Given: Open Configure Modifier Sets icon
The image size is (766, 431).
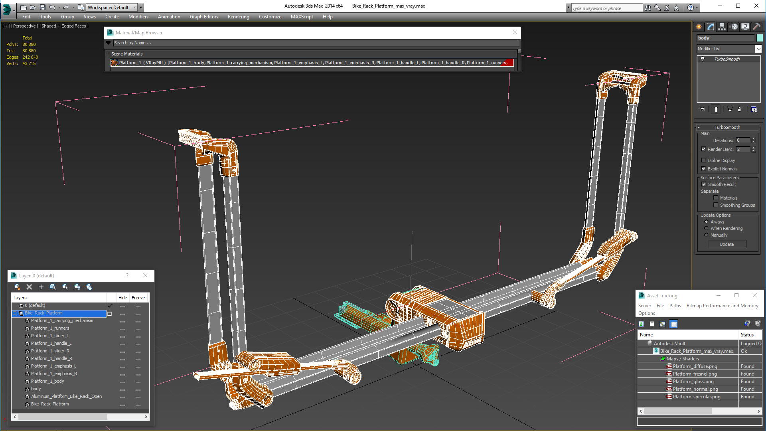Looking at the screenshot, I should [x=754, y=109].
